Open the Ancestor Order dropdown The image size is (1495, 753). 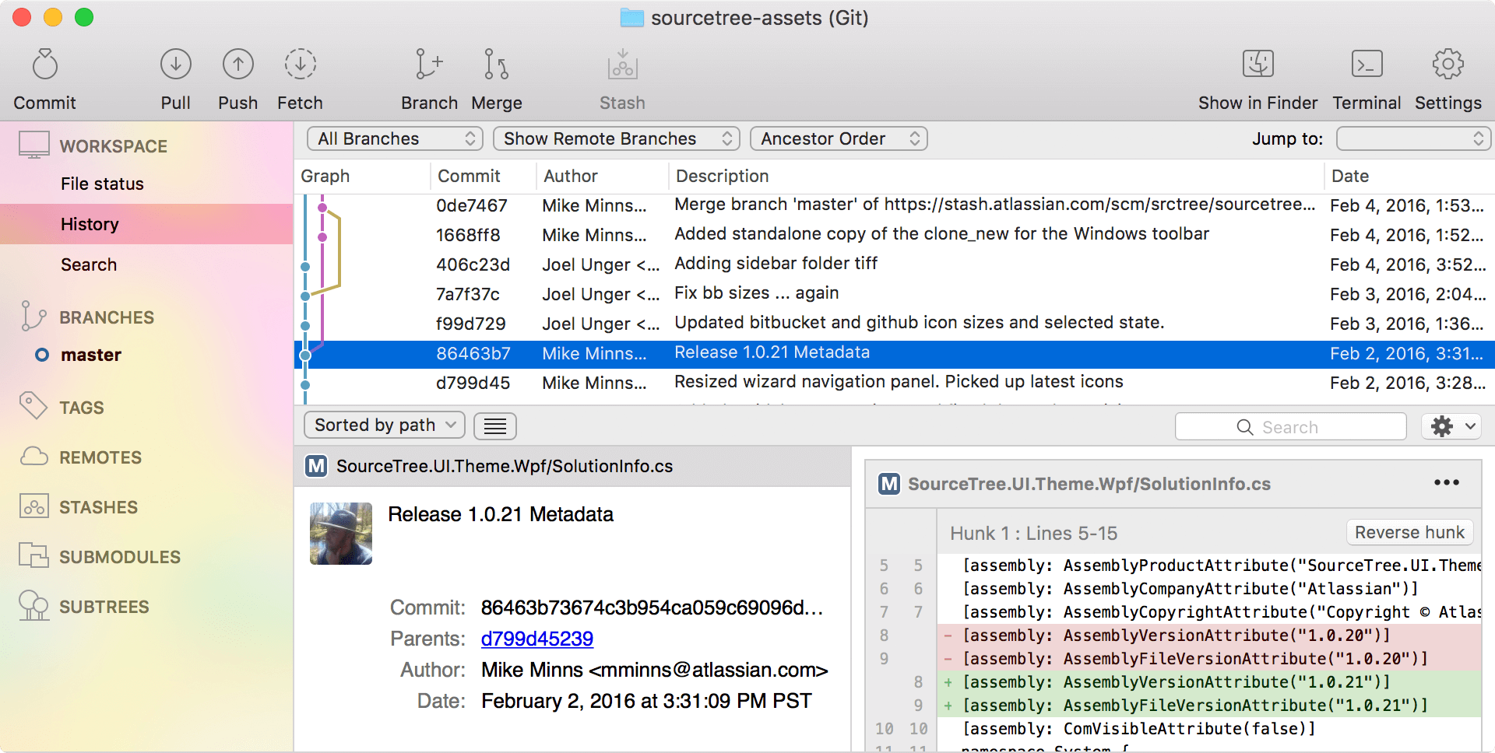pos(838,138)
